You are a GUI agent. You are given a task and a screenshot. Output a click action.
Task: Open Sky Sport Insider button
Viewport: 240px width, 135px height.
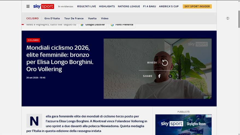tap(197, 7)
